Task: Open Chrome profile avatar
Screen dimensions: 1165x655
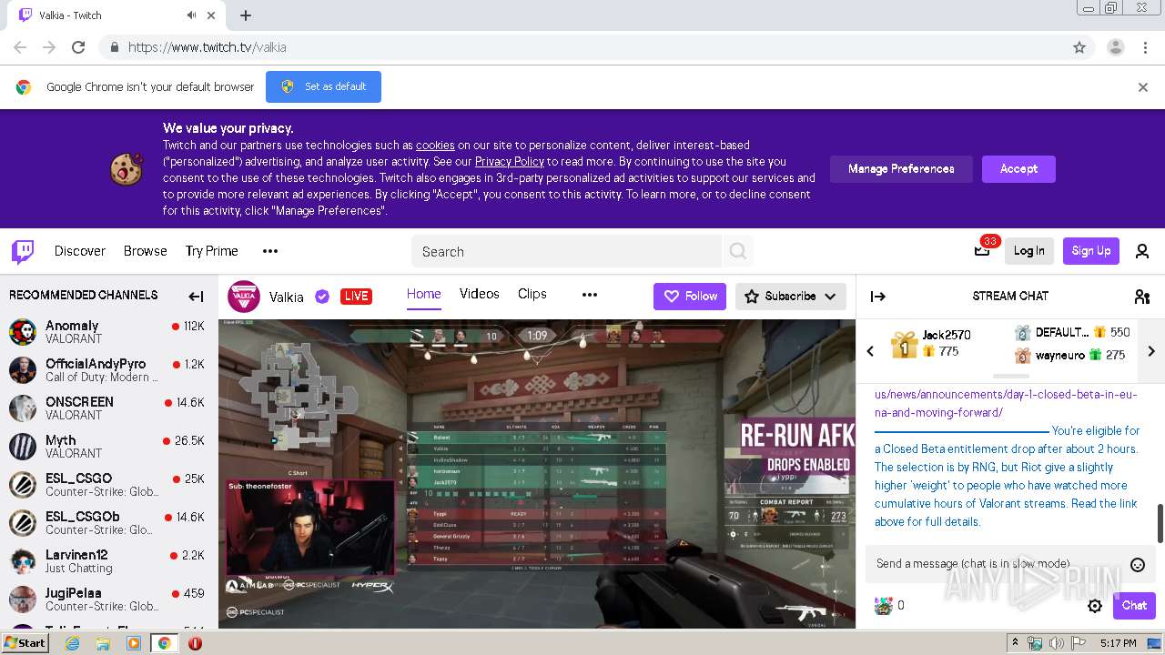Action: [x=1115, y=47]
